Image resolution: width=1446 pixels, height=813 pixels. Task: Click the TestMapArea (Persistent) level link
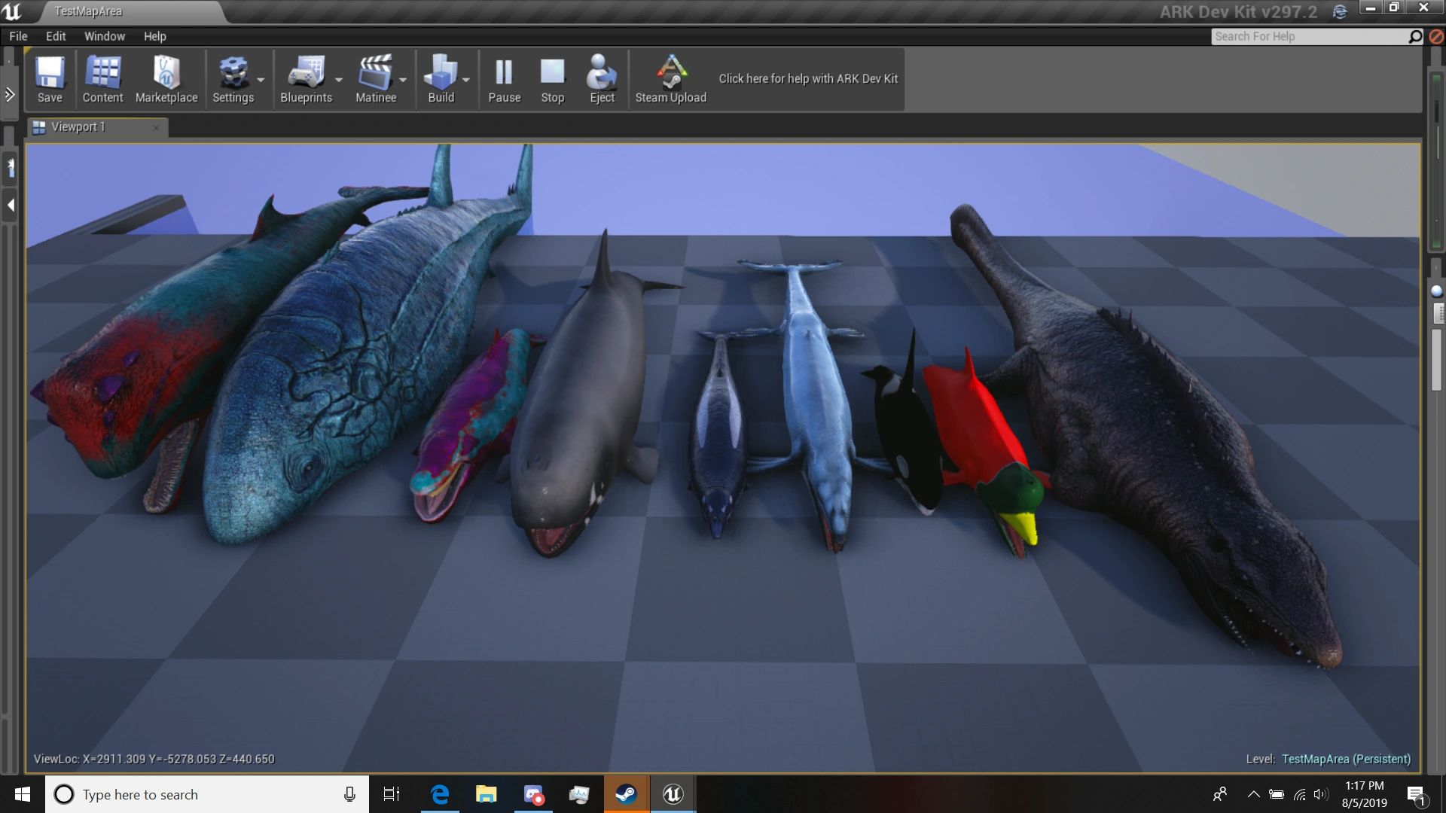1346,759
